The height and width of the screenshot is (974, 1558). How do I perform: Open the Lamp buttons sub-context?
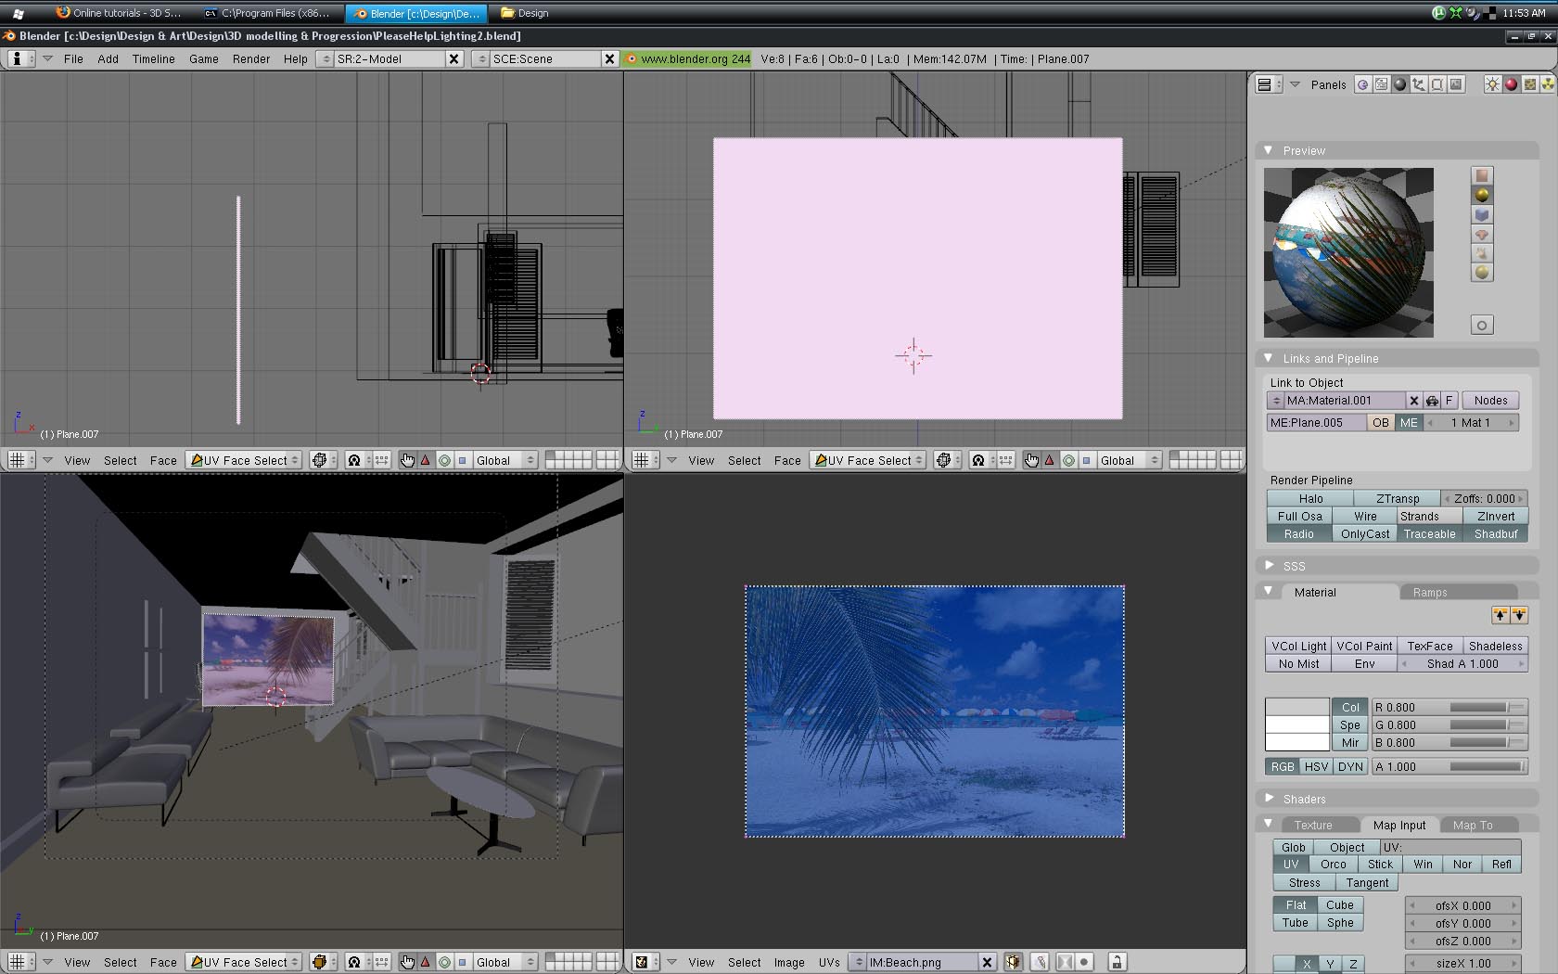(x=1492, y=84)
